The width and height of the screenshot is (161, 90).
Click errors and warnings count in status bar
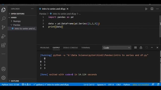click(x=26, y=84)
